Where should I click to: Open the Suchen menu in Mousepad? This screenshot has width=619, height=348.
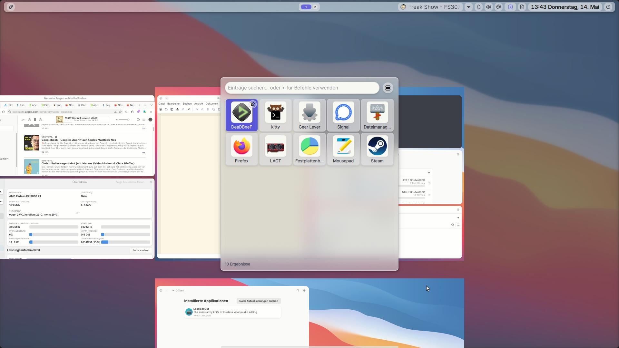coord(187,104)
